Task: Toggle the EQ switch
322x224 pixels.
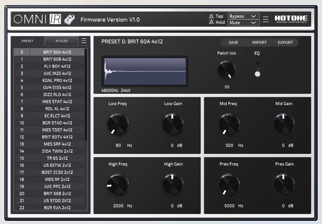Action: pos(257,69)
